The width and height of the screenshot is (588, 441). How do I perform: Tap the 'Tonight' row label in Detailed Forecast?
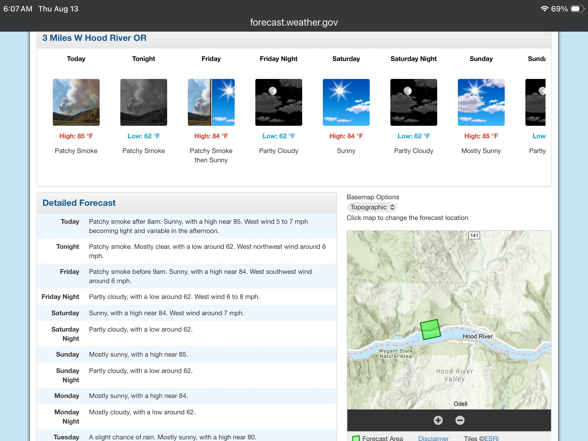coord(68,247)
